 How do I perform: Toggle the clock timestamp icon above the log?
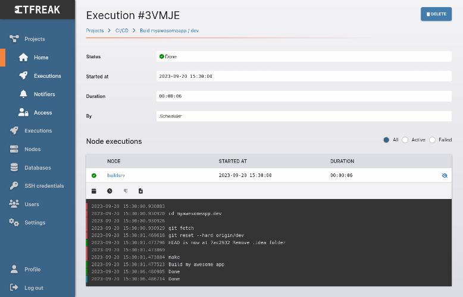[110, 191]
